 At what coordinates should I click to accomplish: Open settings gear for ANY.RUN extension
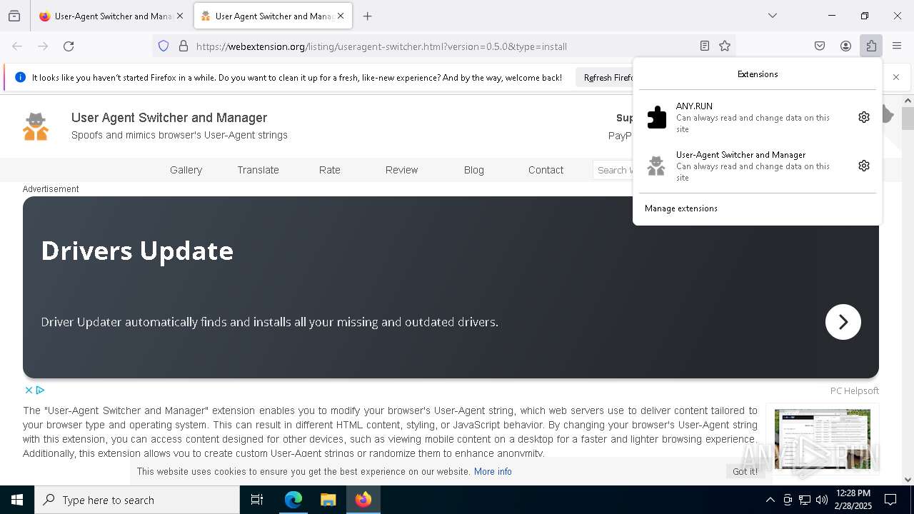(x=864, y=117)
